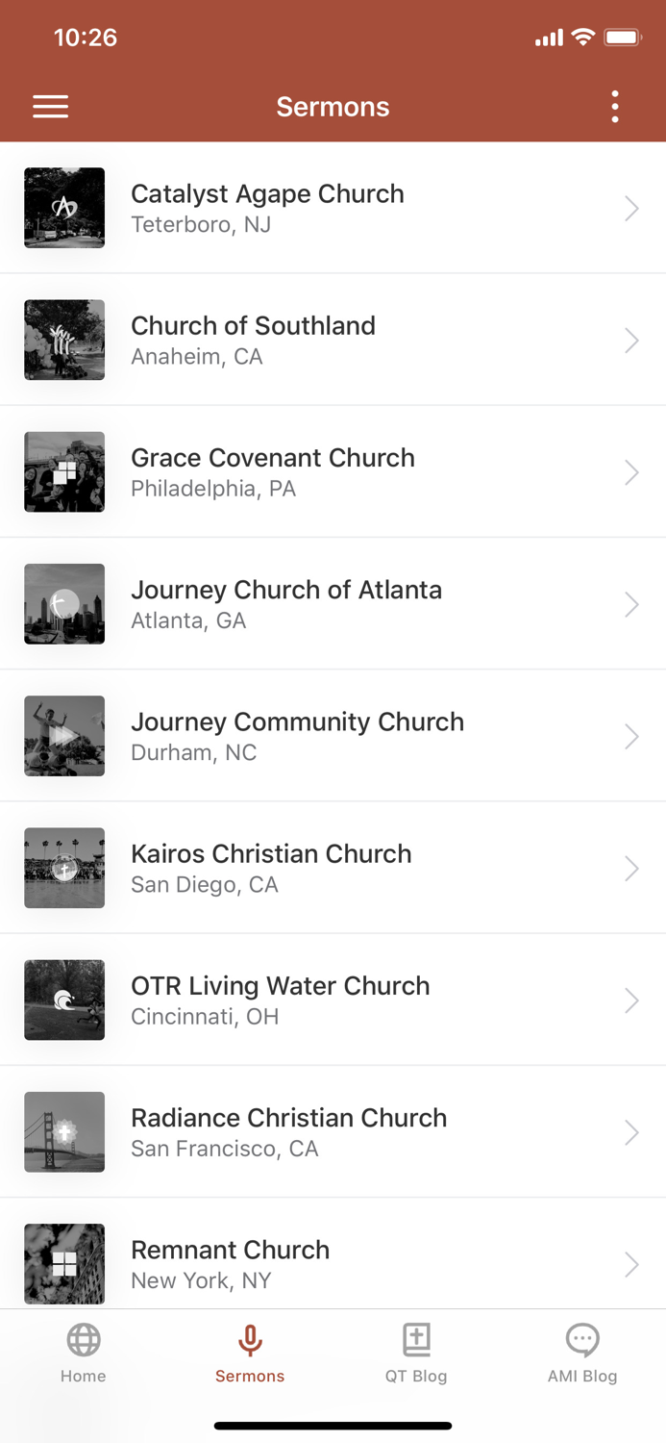Tap the Radiance Christian Church bridge thumbnail
This screenshot has width=666, height=1443.
point(63,1132)
